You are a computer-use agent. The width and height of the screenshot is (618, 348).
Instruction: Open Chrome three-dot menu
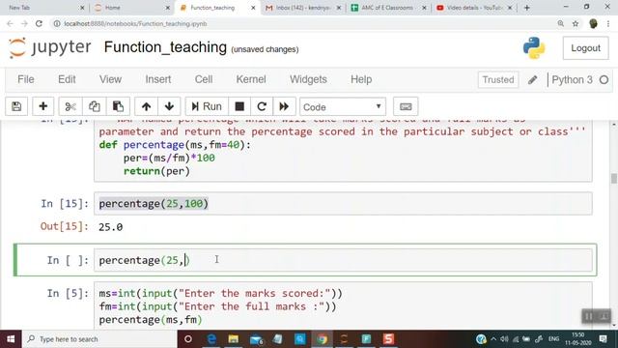(608, 23)
